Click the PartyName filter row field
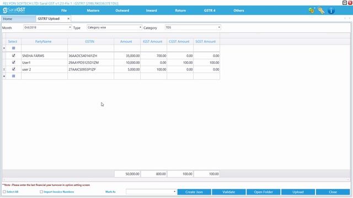This screenshot has height=198, width=353. tap(44, 48)
